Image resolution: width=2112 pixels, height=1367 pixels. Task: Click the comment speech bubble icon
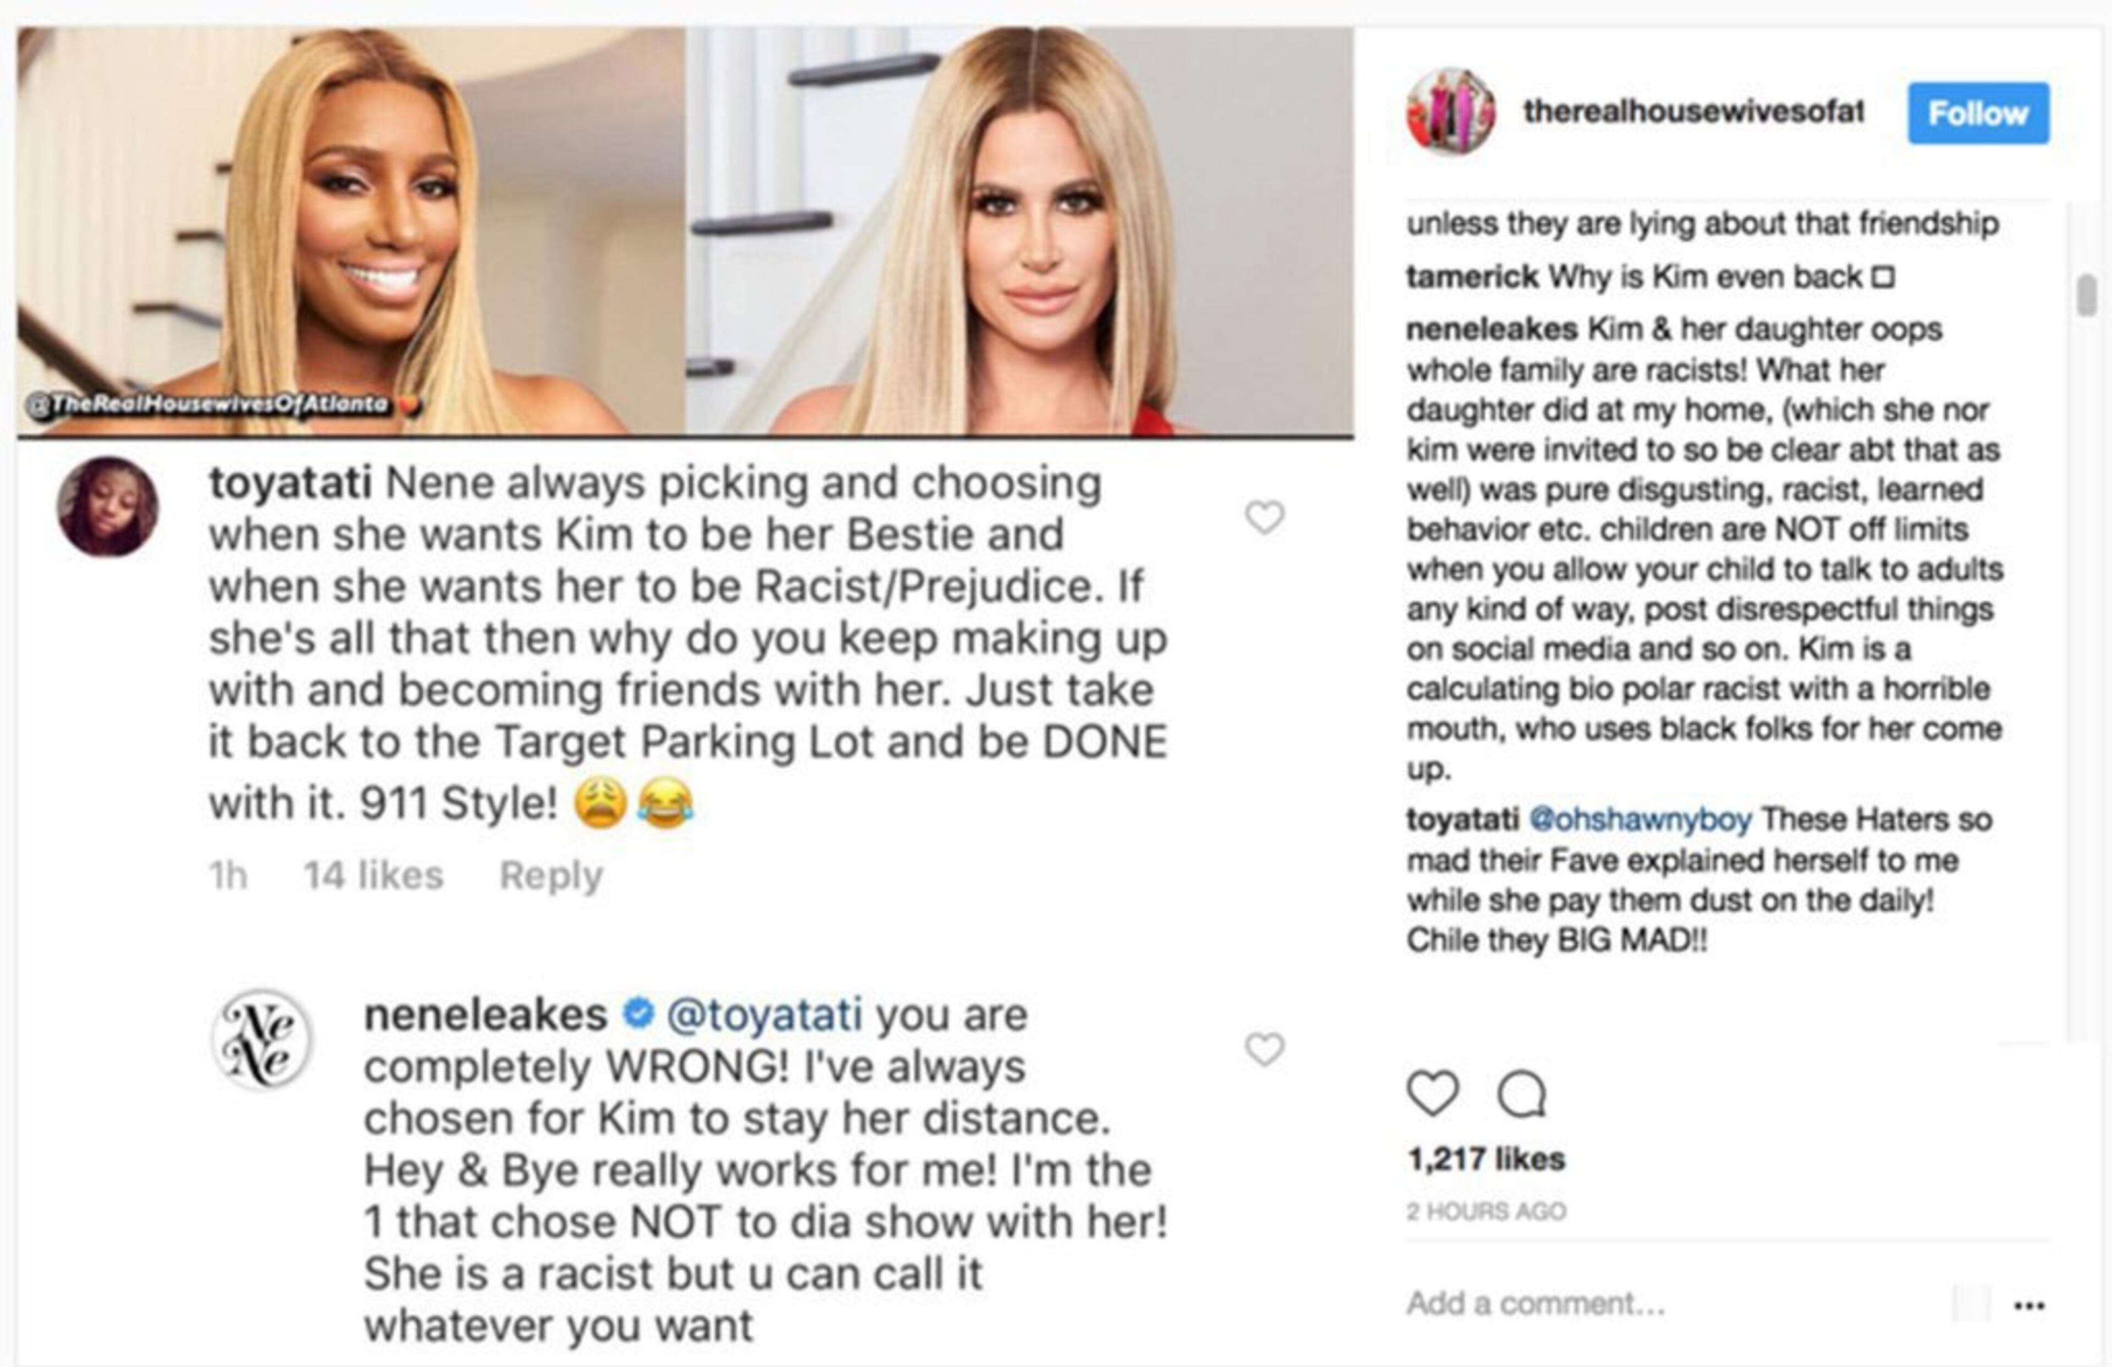point(1521,1094)
